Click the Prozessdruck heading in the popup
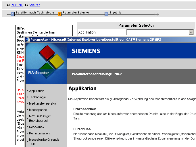196x147 pixels. tap(84, 109)
